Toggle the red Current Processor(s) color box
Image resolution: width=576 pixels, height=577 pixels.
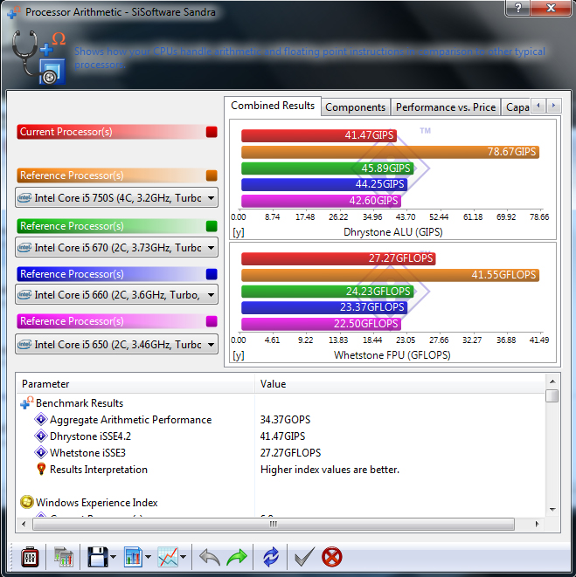pyautogui.click(x=212, y=132)
